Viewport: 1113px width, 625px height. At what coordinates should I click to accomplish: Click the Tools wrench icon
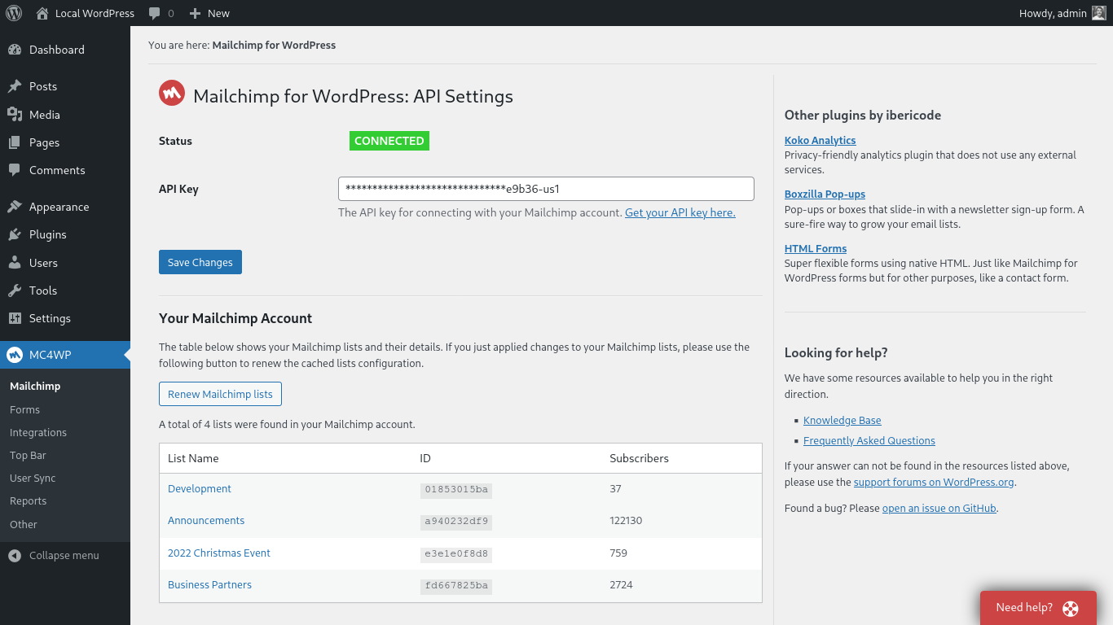[x=15, y=291]
